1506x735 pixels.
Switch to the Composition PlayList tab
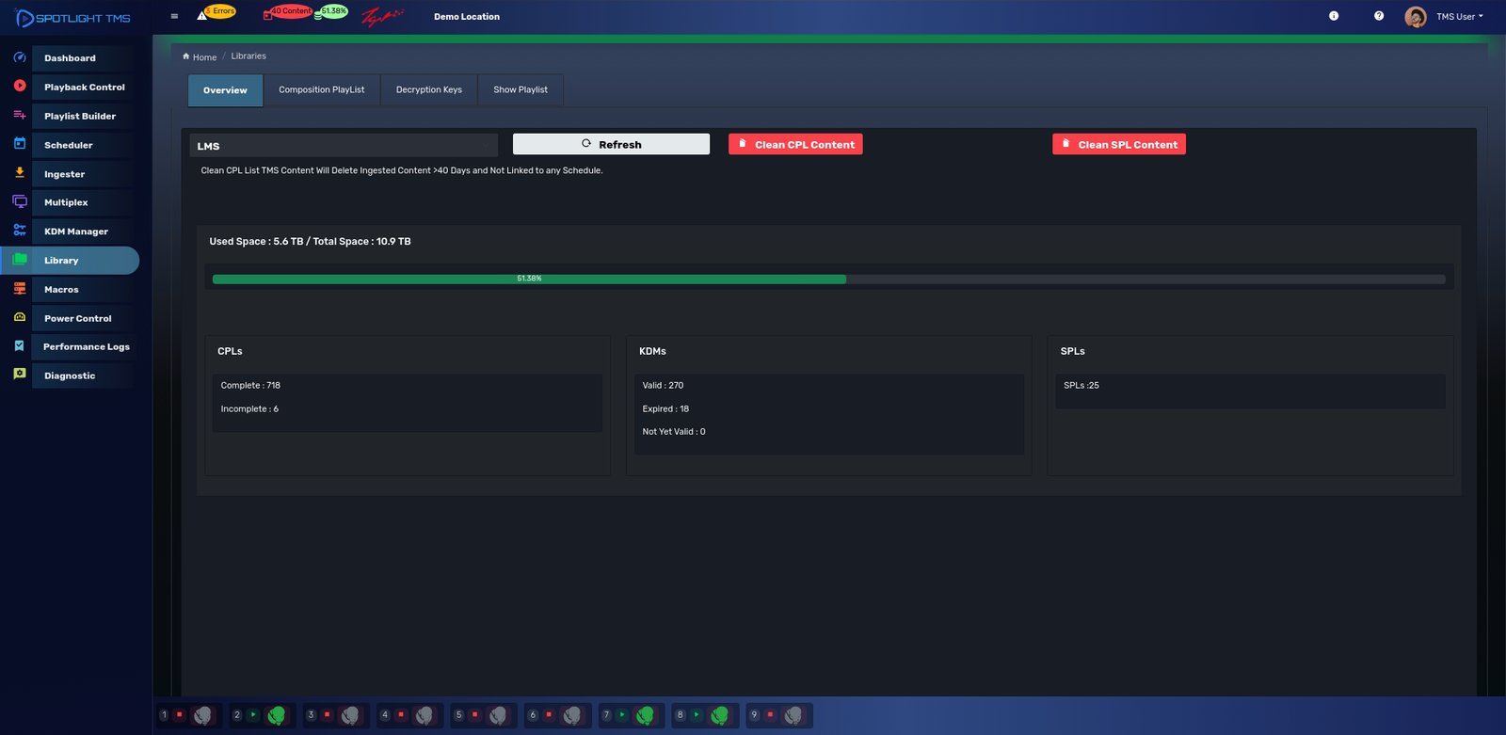[321, 90]
